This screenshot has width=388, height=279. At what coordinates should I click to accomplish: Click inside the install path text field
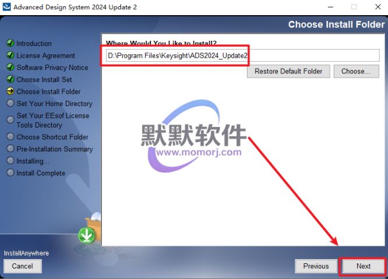click(x=243, y=55)
